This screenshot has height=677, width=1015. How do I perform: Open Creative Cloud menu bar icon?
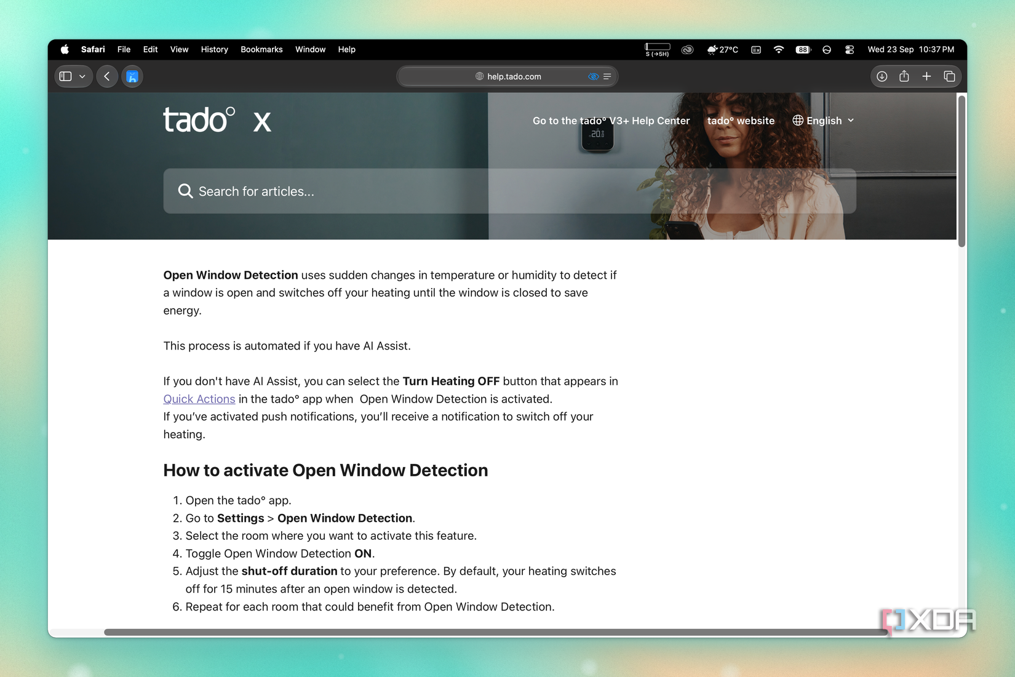[x=687, y=49]
